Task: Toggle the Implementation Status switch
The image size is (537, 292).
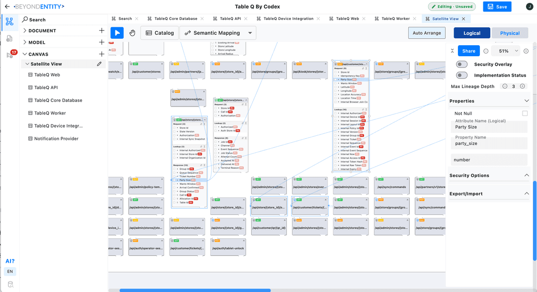Action: (461, 75)
